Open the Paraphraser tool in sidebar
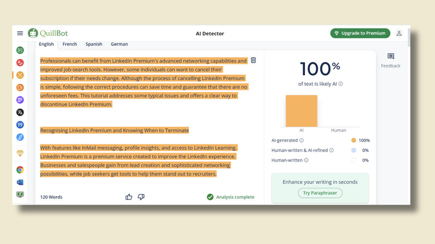Screen dimensions: 435x244 tap(20, 50)
